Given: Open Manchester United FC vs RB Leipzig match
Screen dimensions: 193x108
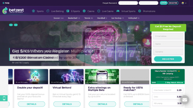Looking at the screenshot, I should pos(168,72).
